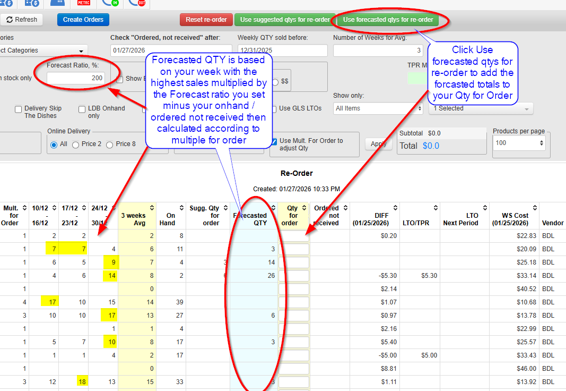Sort by WS Cost (01/25/2026) column
Viewport: 566px width, 391px height.
535,208
